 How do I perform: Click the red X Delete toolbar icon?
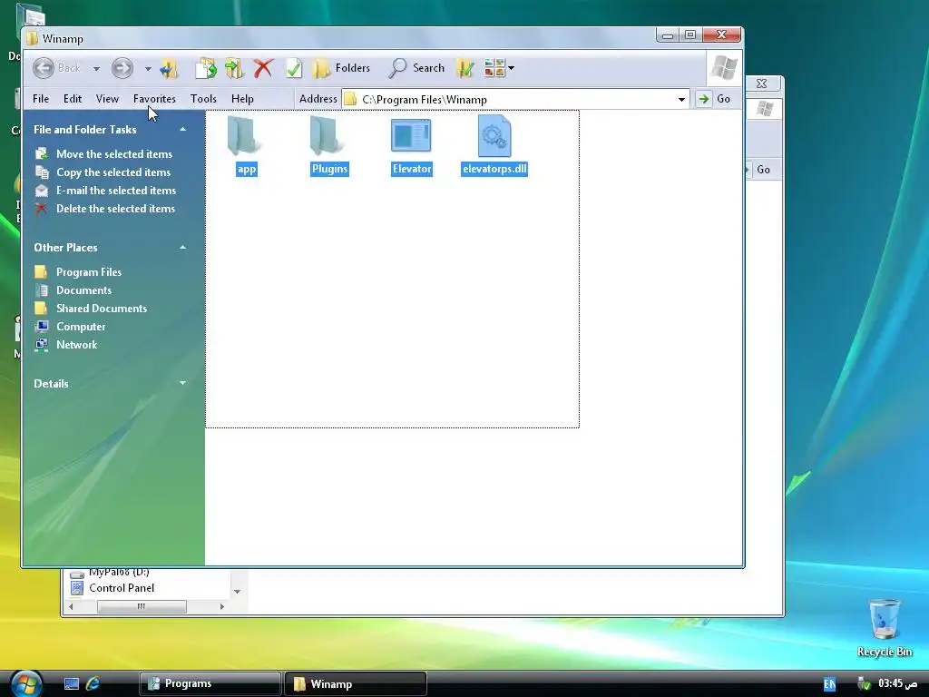tap(264, 68)
